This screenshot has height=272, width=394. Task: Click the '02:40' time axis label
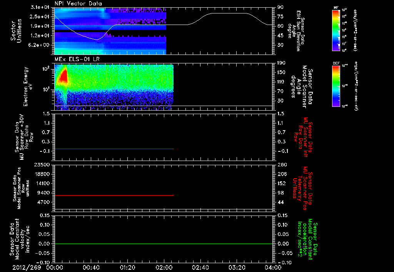tap(200, 267)
